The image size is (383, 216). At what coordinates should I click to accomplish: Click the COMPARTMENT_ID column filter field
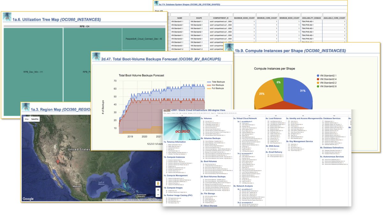coord(221,14)
